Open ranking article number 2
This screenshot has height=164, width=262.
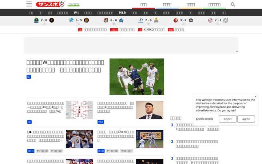click(196, 144)
